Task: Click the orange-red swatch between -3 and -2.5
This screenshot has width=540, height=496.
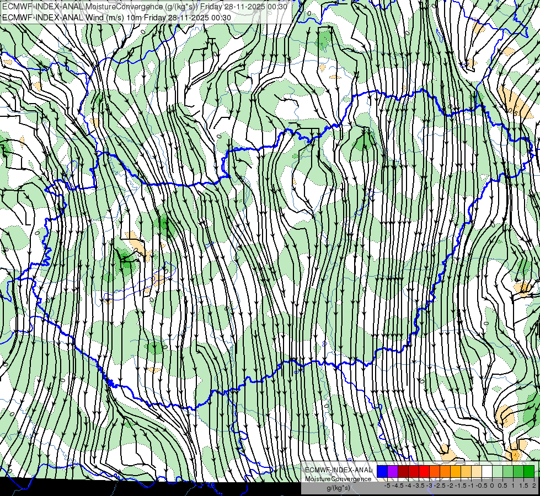Action: pyautogui.click(x=435, y=471)
